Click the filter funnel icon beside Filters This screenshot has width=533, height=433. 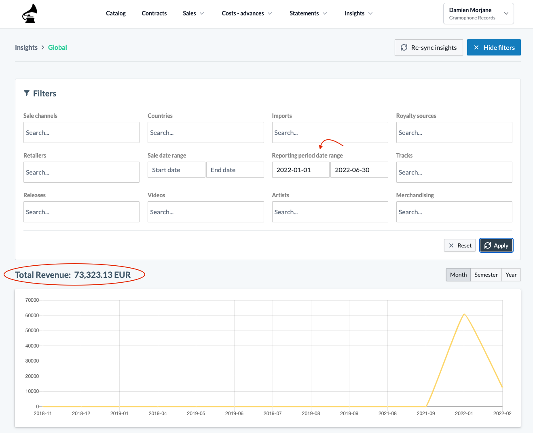27,94
